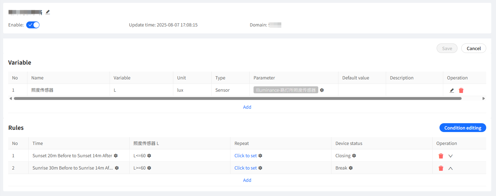
Task: Move rule 2 up with chevron
Action: click(451, 168)
